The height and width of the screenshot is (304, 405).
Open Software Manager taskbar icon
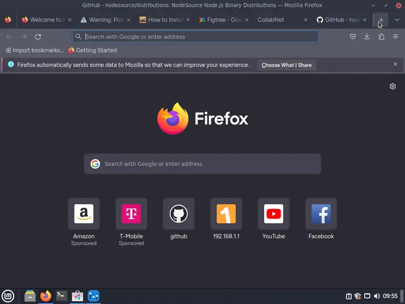point(77,296)
